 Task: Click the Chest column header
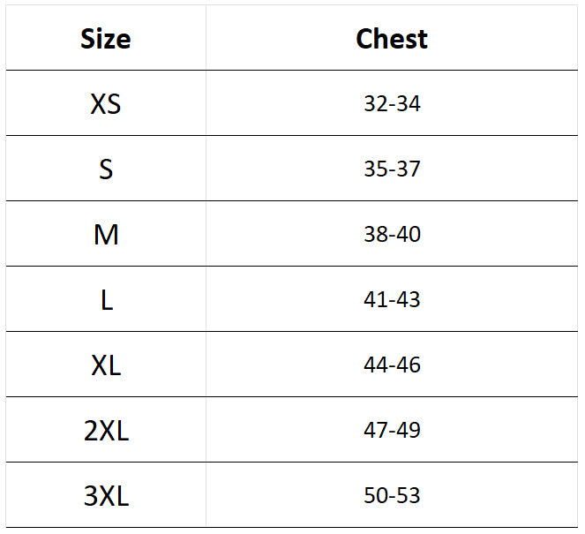tap(392, 39)
